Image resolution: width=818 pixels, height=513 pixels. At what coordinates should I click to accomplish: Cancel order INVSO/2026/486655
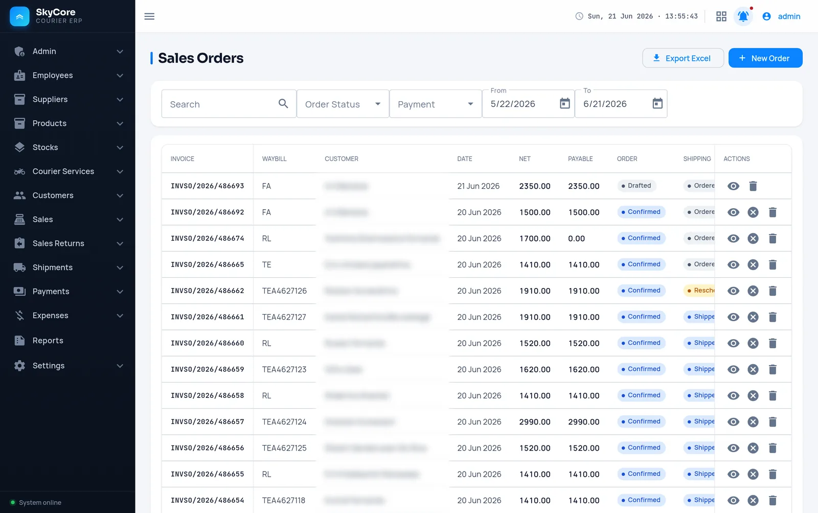[753, 474]
